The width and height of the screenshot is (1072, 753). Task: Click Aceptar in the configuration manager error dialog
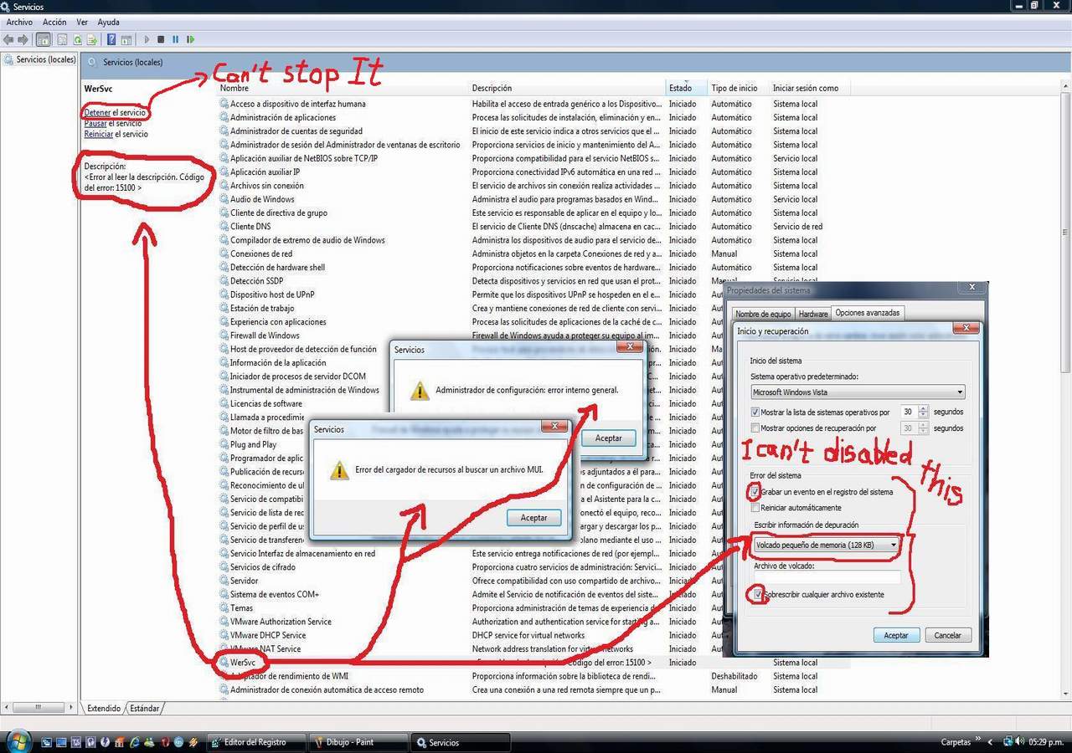tap(609, 438)
